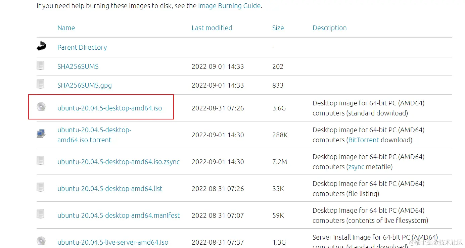
Task: Download the ubuntu-20.04.5-desktop-amd64.iso.torrent file
Action: 94,135
